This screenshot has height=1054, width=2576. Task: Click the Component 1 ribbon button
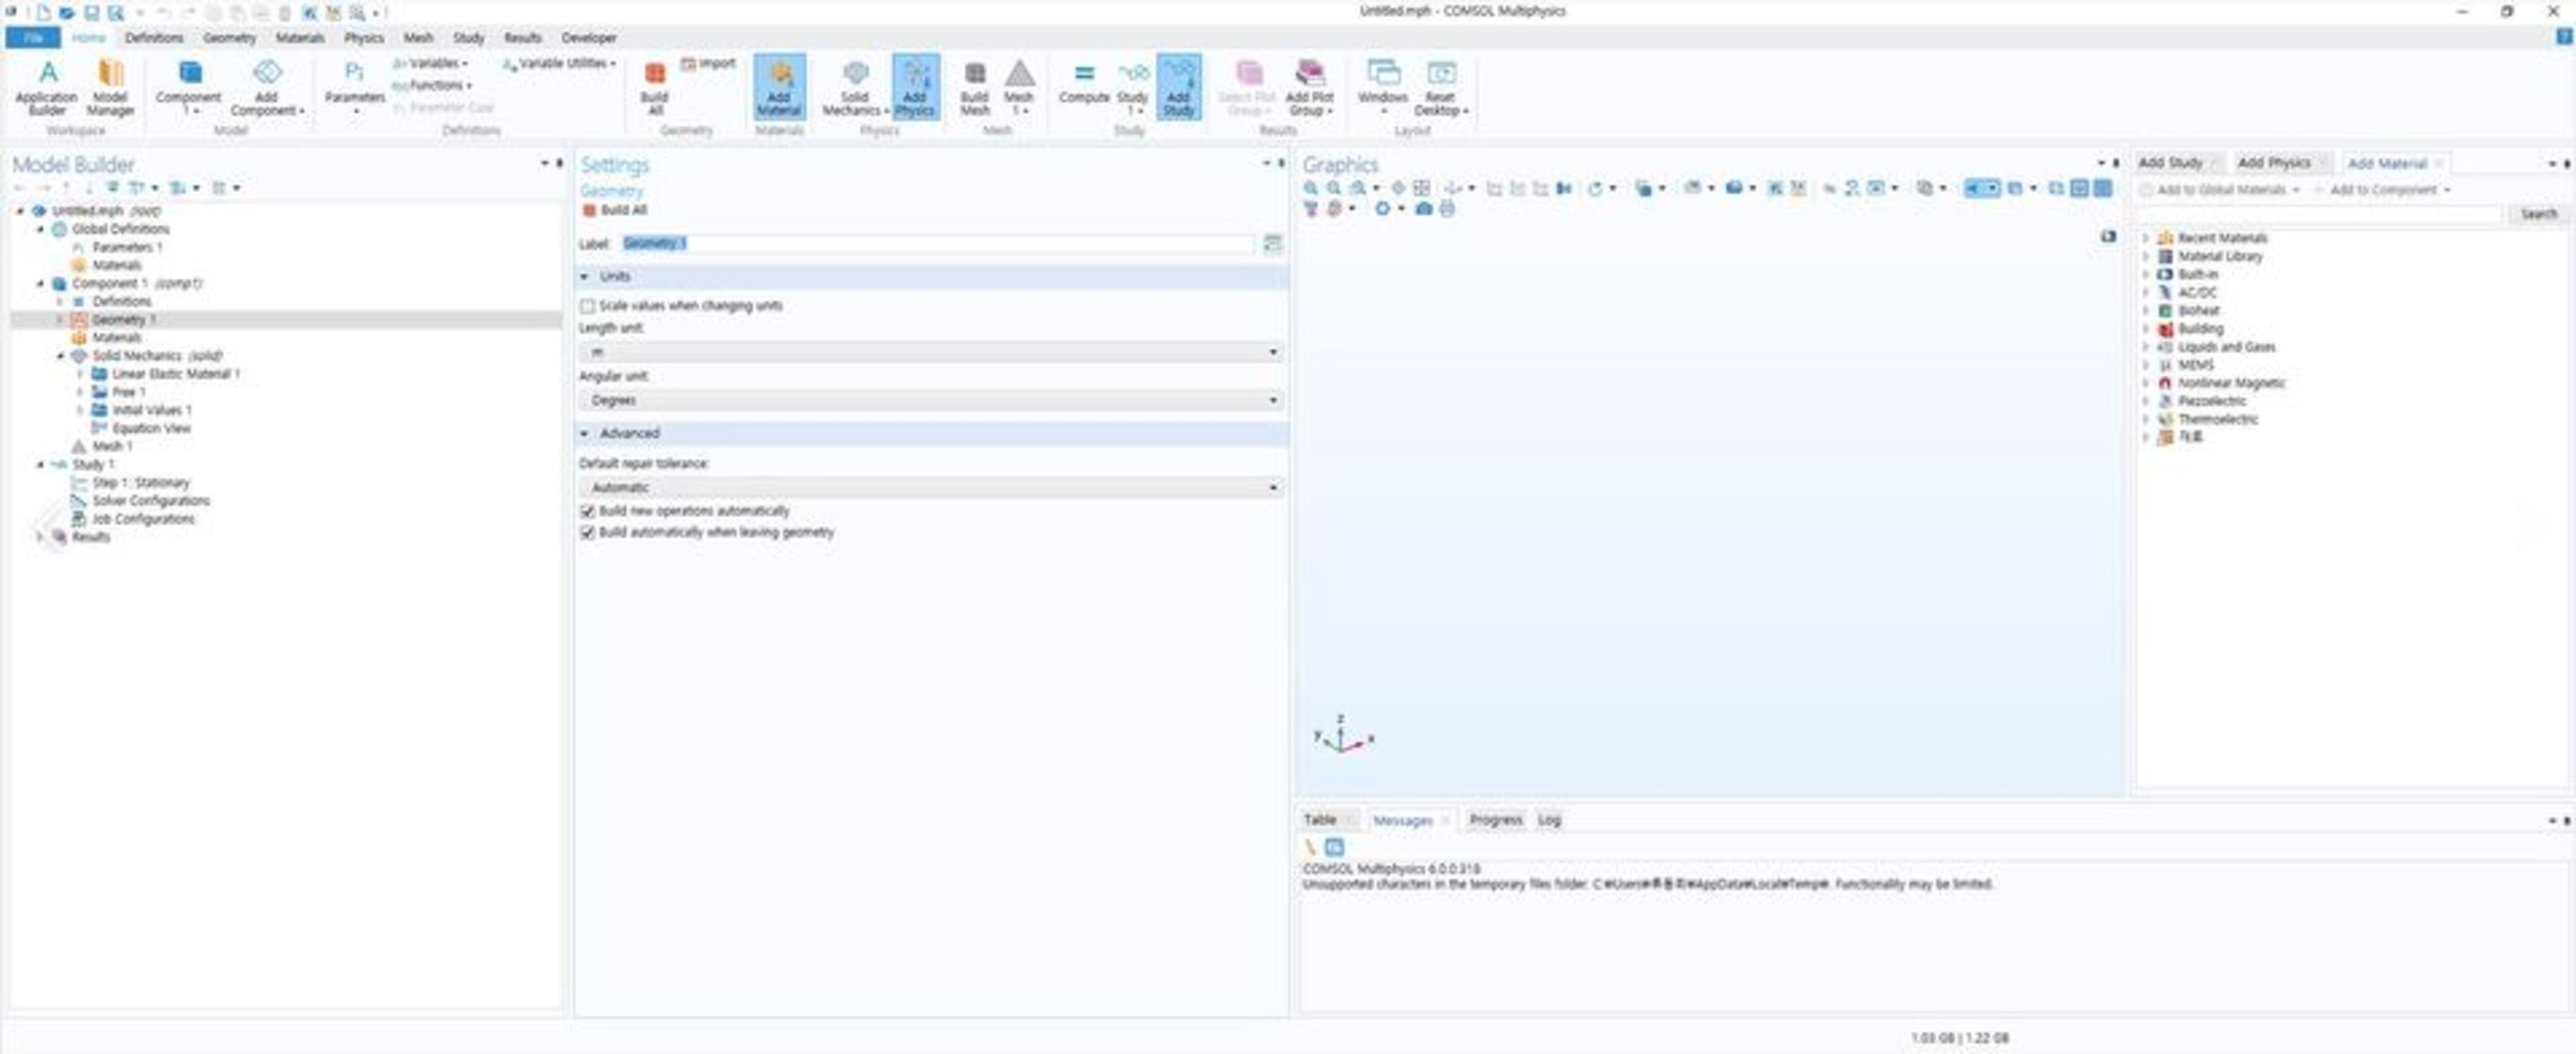tap(188, 87)
